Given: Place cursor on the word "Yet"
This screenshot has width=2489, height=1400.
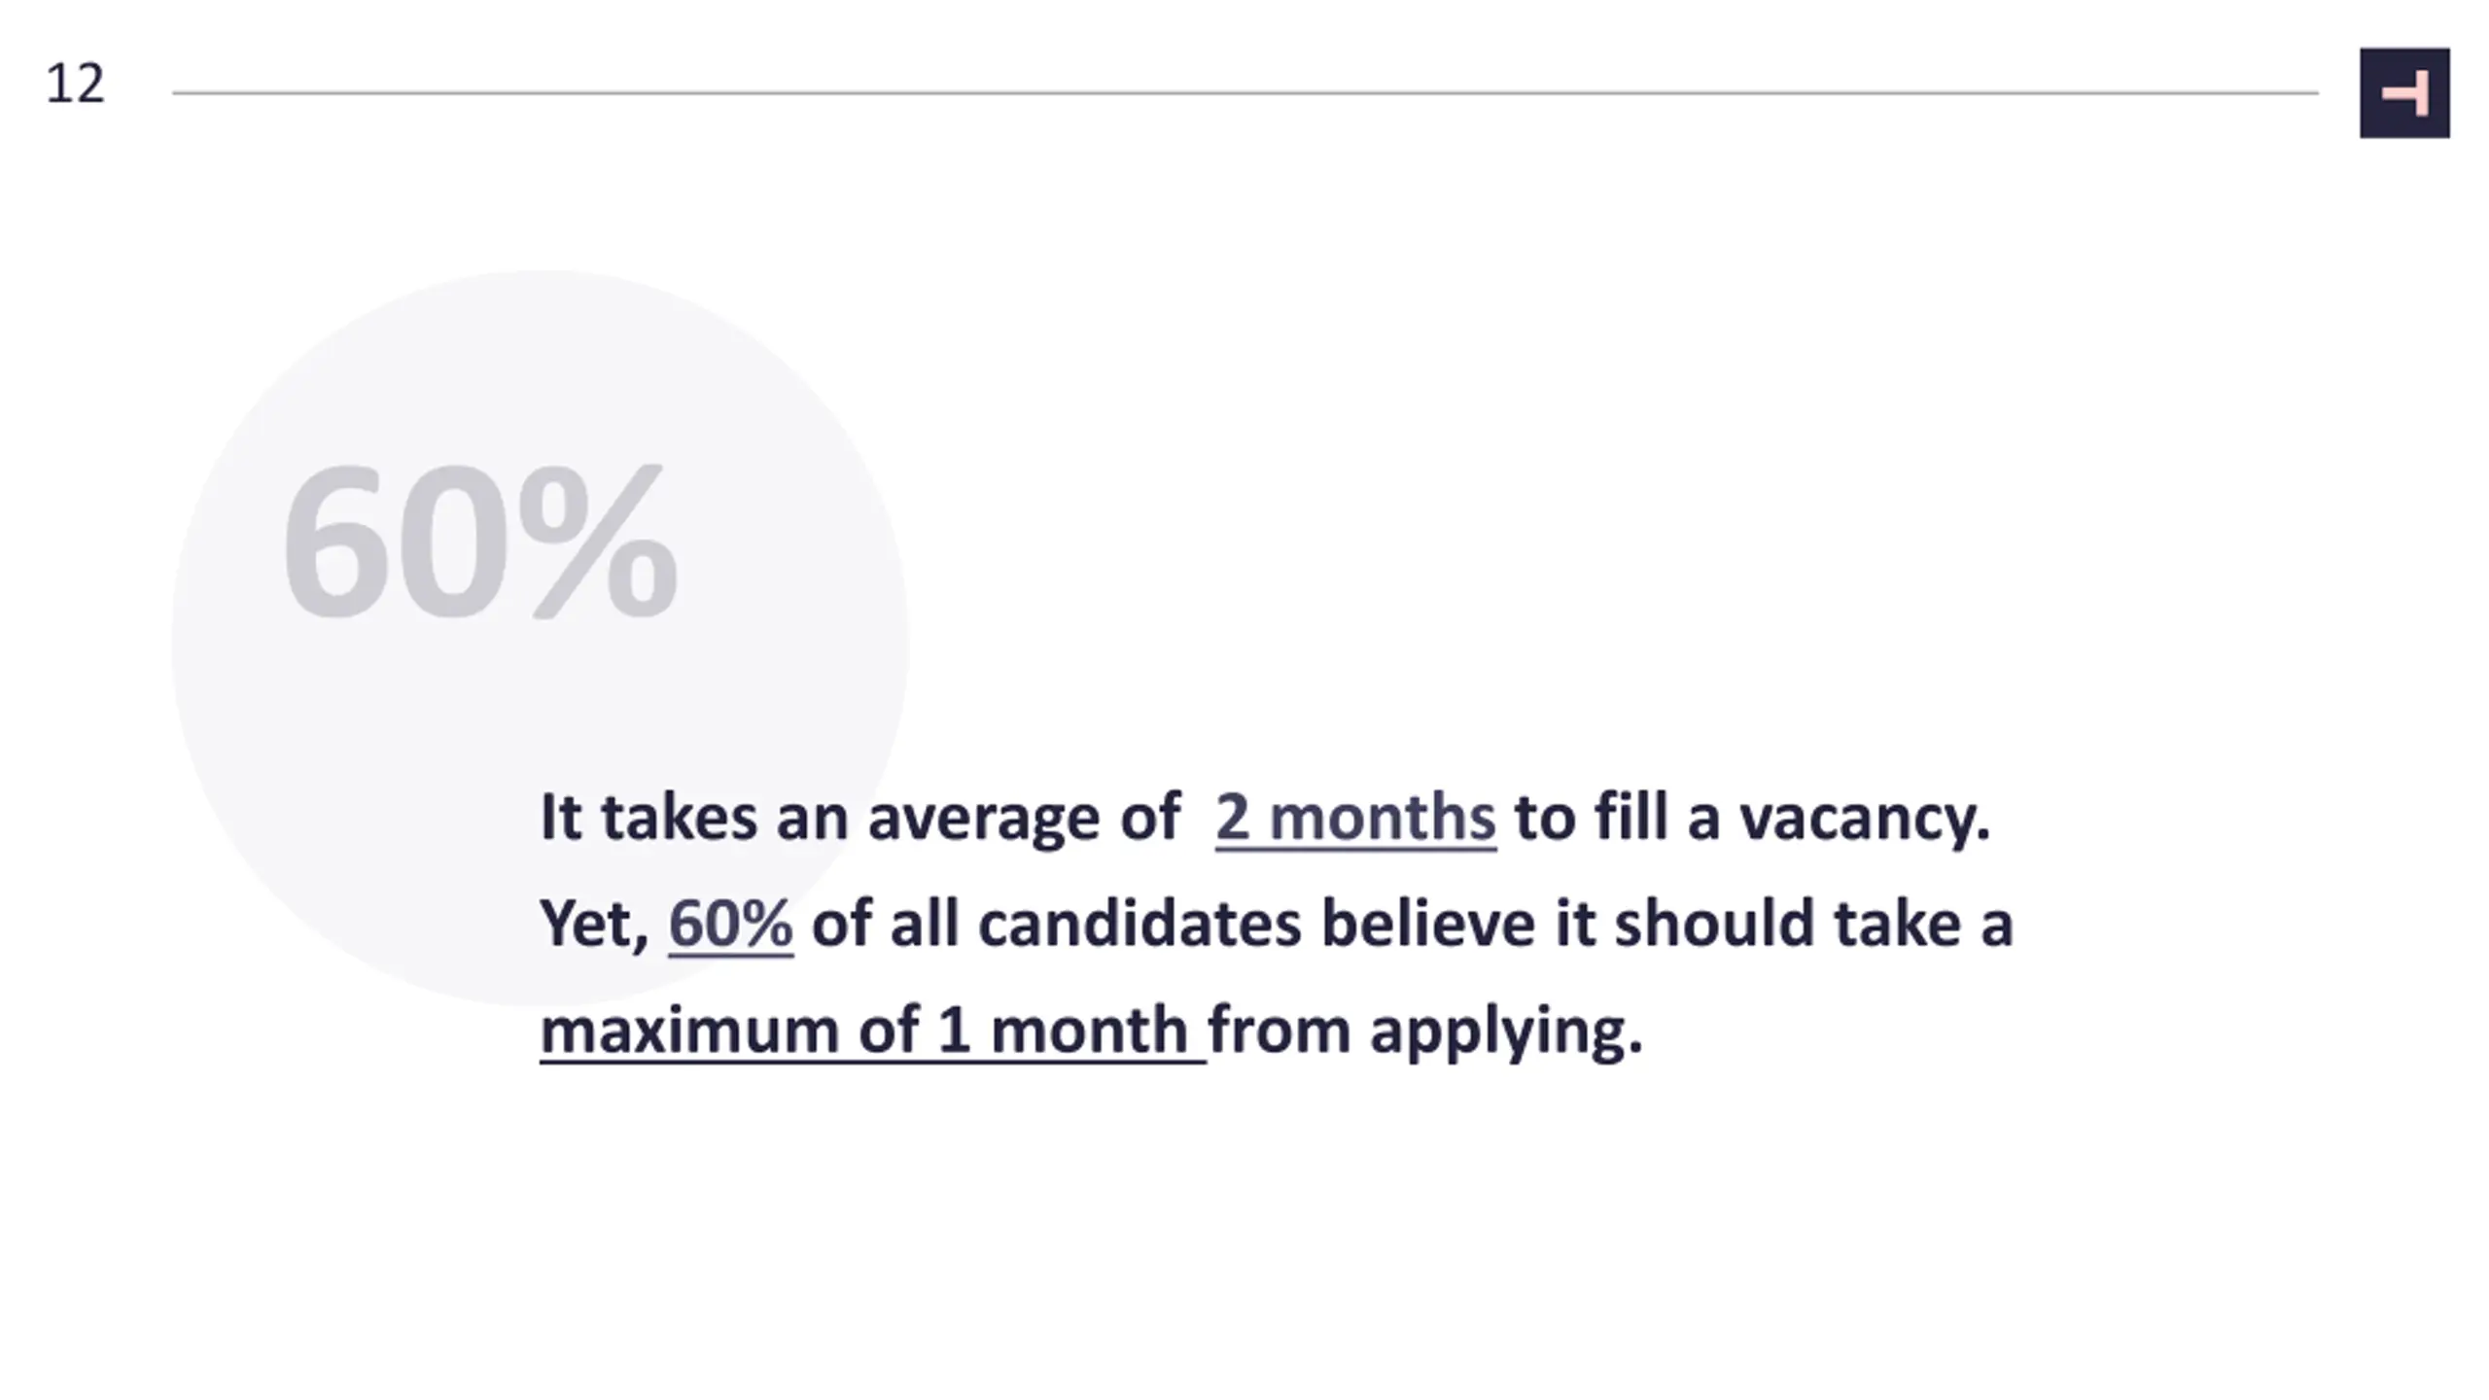Looking at the screenshot, I should click(x=586, y=924).
